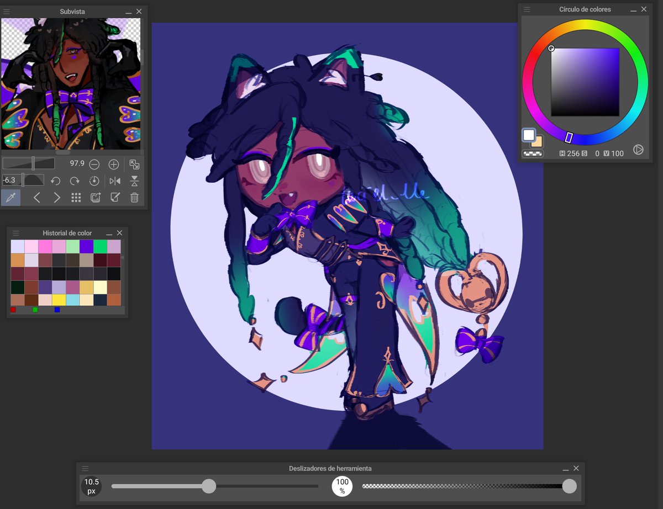Show next image in Subvista

click(56, 197)
